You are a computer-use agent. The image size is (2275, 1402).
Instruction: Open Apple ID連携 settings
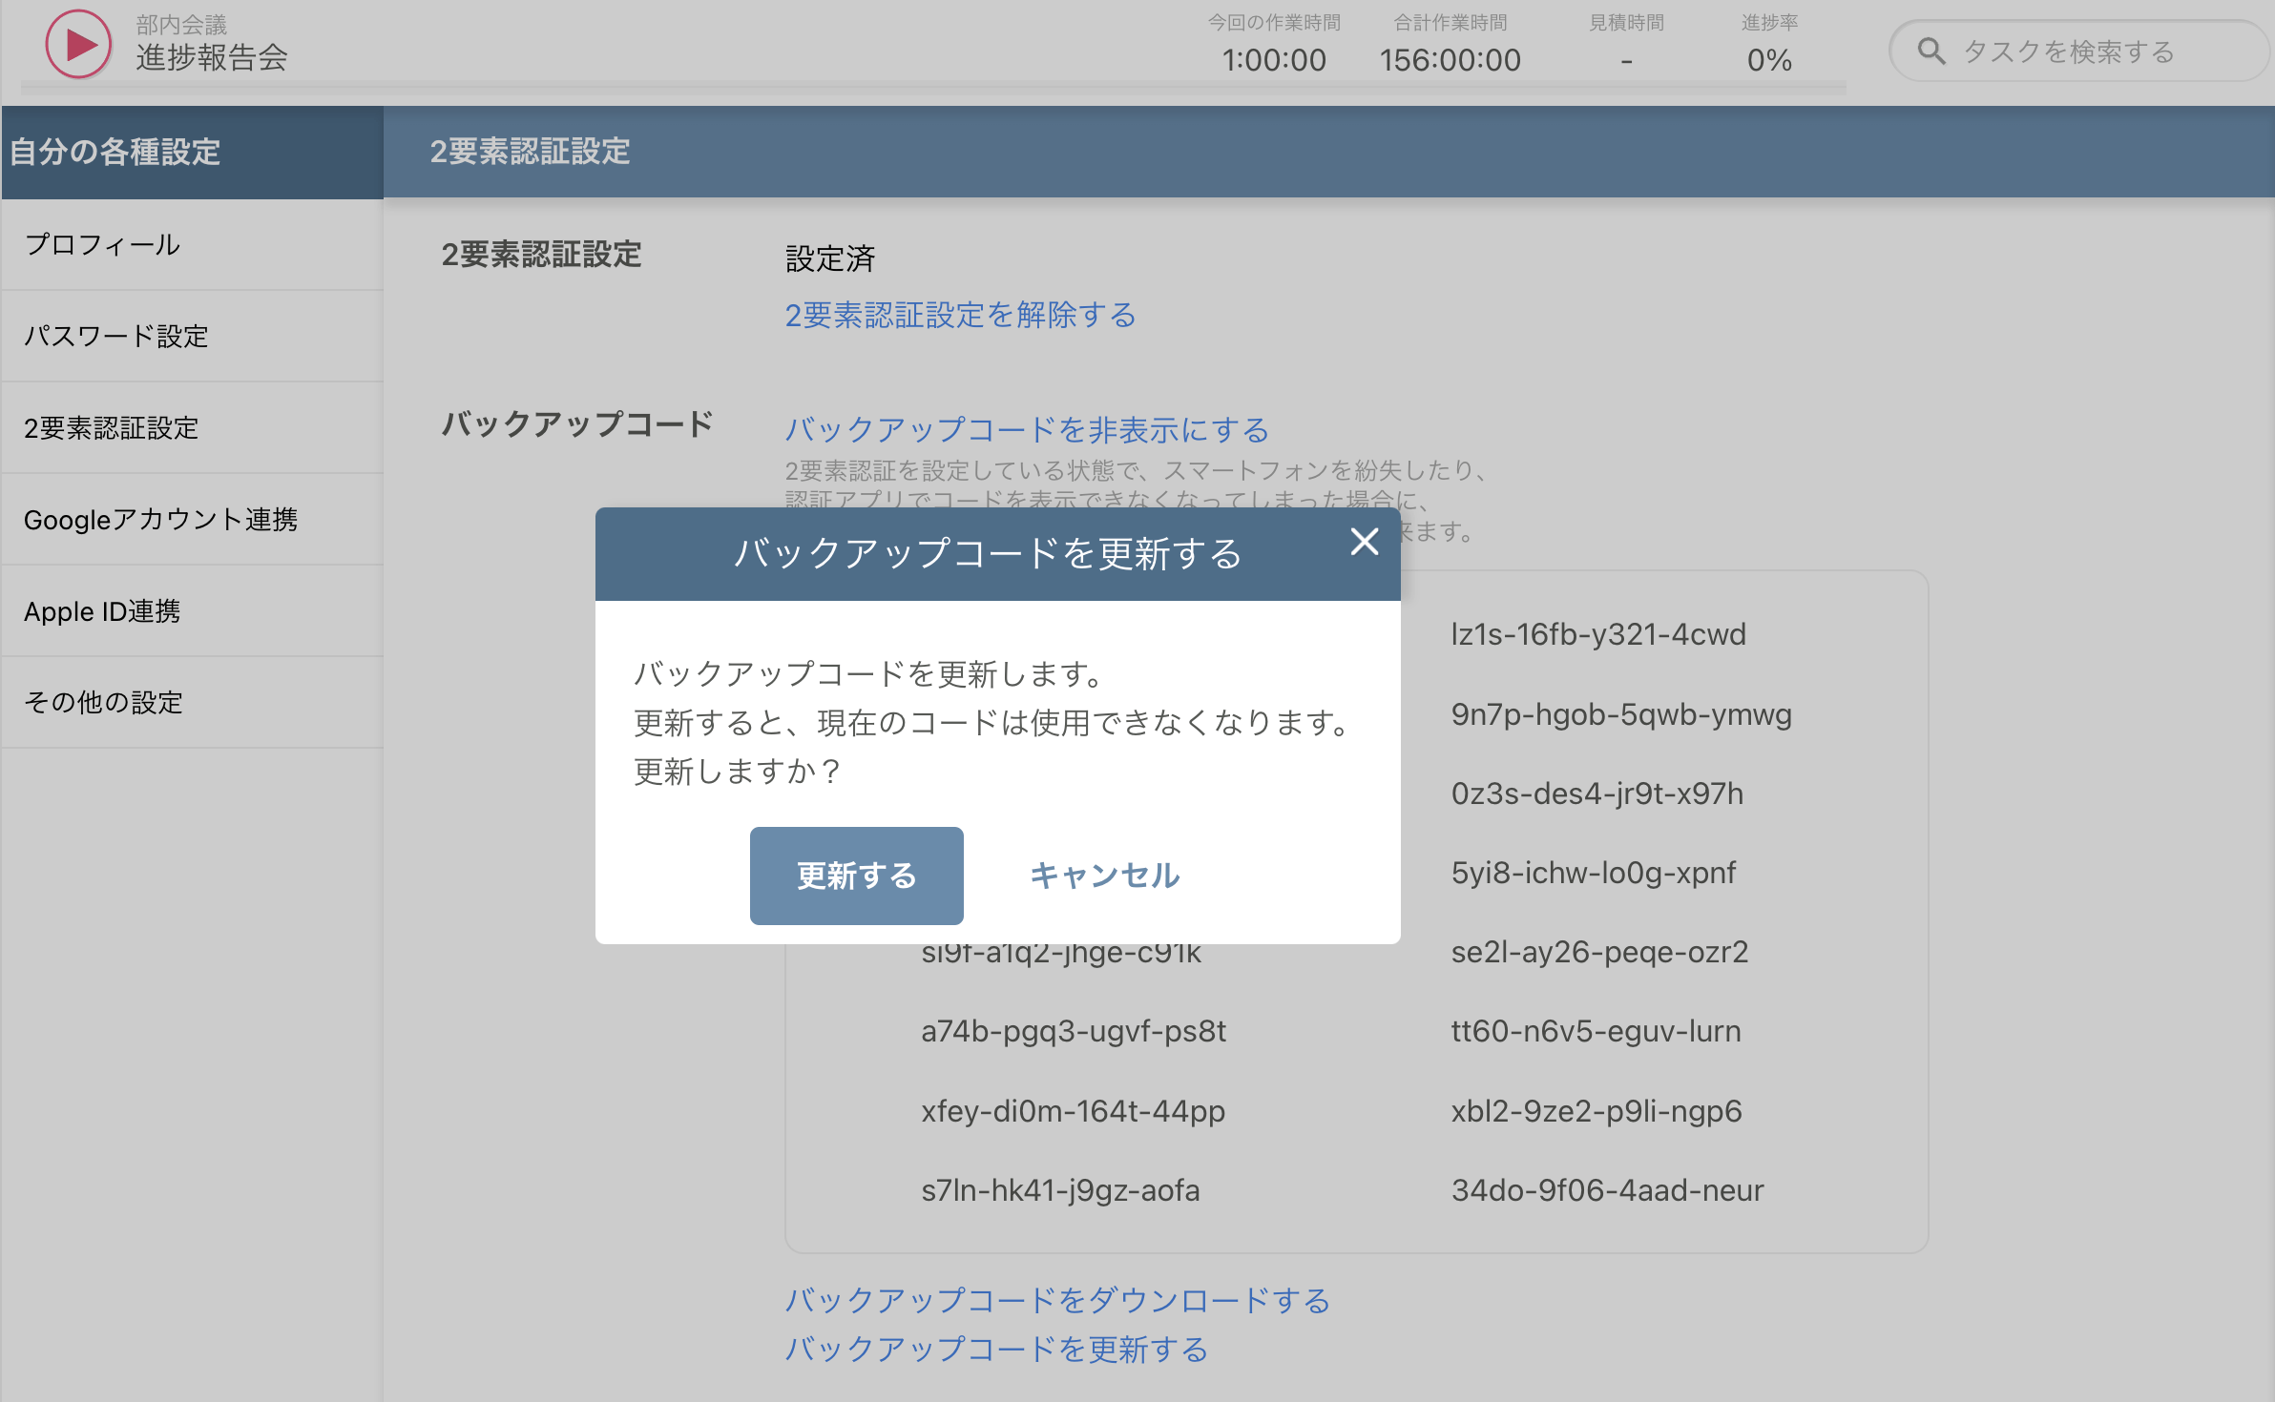point(103,611)
